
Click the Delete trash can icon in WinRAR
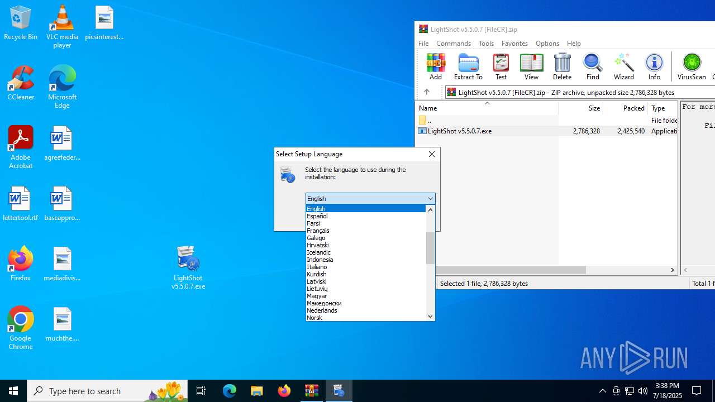click(x=562, y=66)
